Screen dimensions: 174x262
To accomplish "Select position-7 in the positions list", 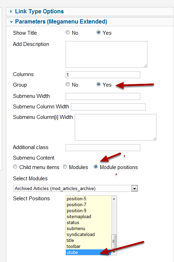I will 89,205.
